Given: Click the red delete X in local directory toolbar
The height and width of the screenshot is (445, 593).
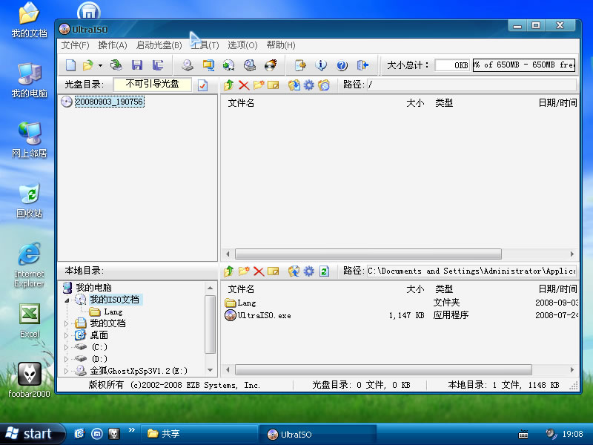Looking at the screenshot, I should 259,271.
